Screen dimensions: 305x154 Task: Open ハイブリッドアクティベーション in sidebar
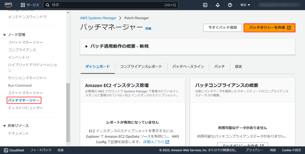click(32, 67)
